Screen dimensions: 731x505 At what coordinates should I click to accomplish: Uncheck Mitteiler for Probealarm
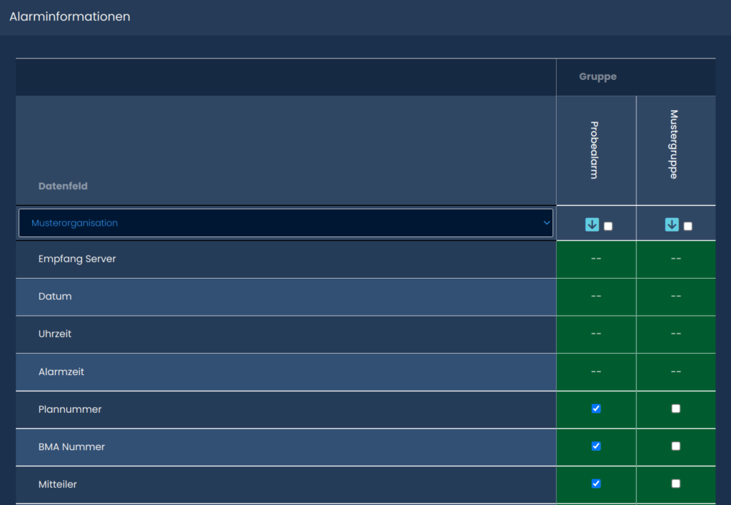(596, 484)
